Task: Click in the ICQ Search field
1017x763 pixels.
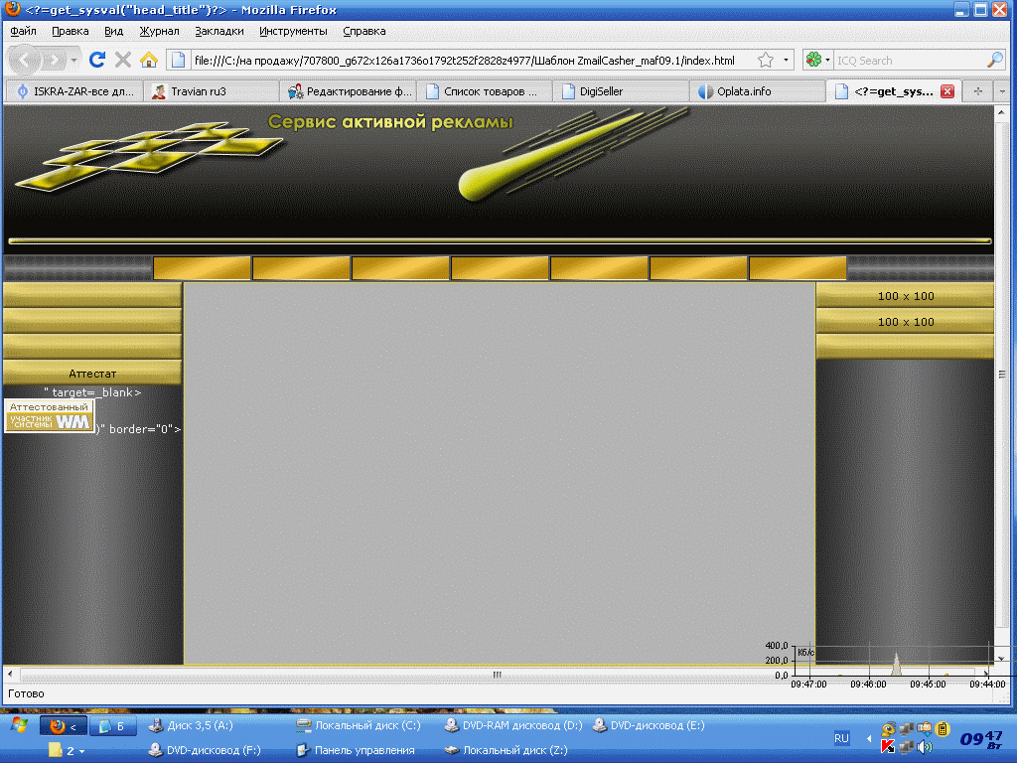Action: 909,61
